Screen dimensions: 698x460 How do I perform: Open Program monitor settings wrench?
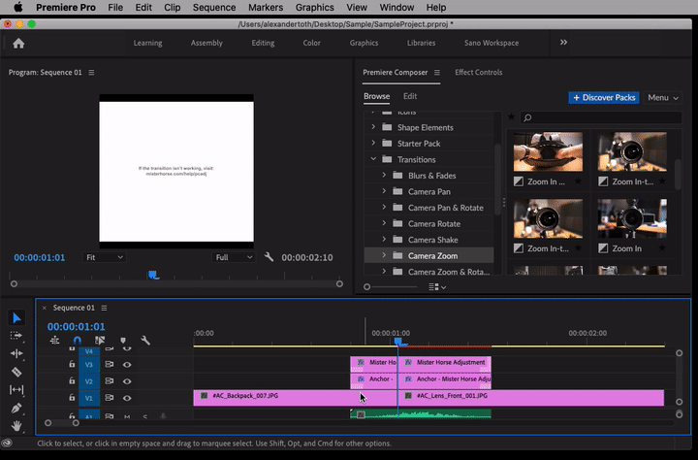click(269, 257)
